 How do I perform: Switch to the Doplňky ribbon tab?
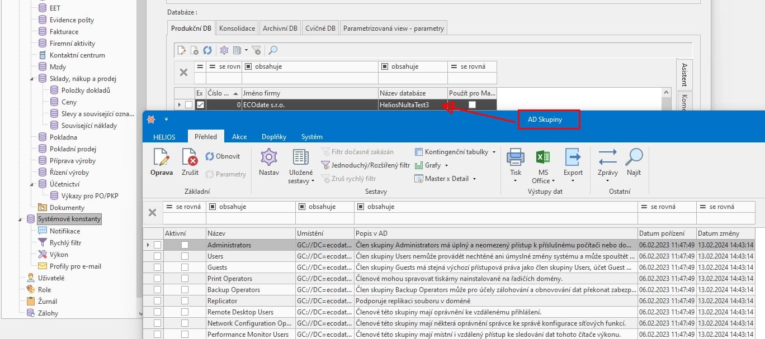(274, 136)
